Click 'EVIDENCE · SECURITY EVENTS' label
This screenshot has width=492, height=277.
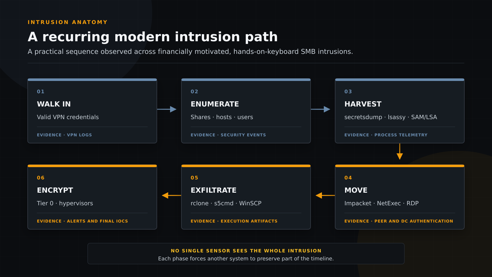[228, 135]
